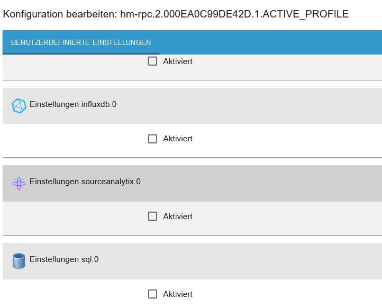Image resolution: width=382 pixels, height=307 pixels.
Task: Tick the Aktiviert checkbox under sourceanalytix.0
Action: coord(153,216)
